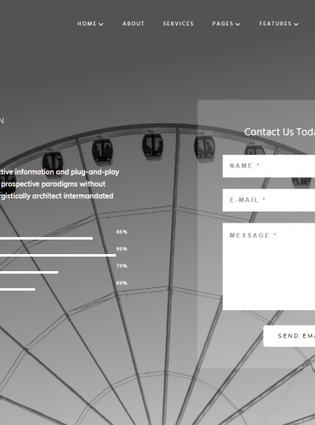Click the Contact Us Today heading

coord(279,132)
